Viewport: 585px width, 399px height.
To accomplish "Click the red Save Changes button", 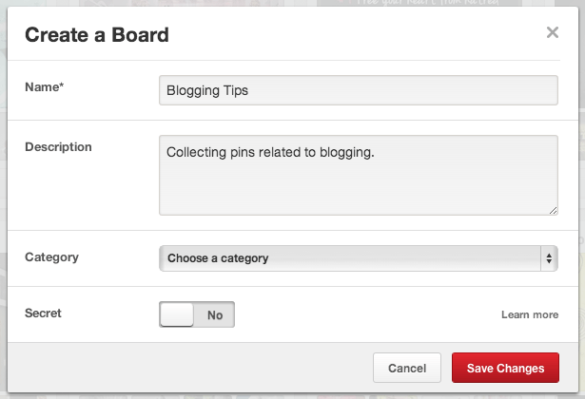I will pos(505,369).
